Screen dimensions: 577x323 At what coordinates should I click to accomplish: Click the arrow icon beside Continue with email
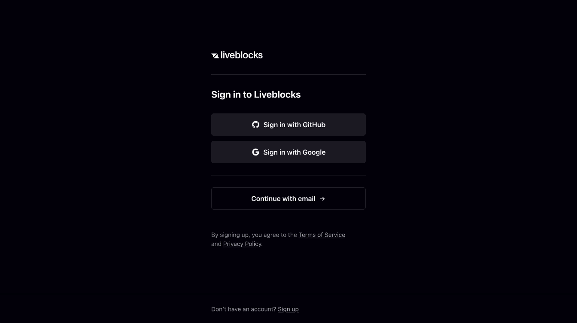pos(322,199)
